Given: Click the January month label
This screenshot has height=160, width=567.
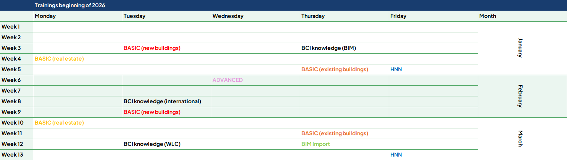Looking at the screenshot, I should coord(520,48).
